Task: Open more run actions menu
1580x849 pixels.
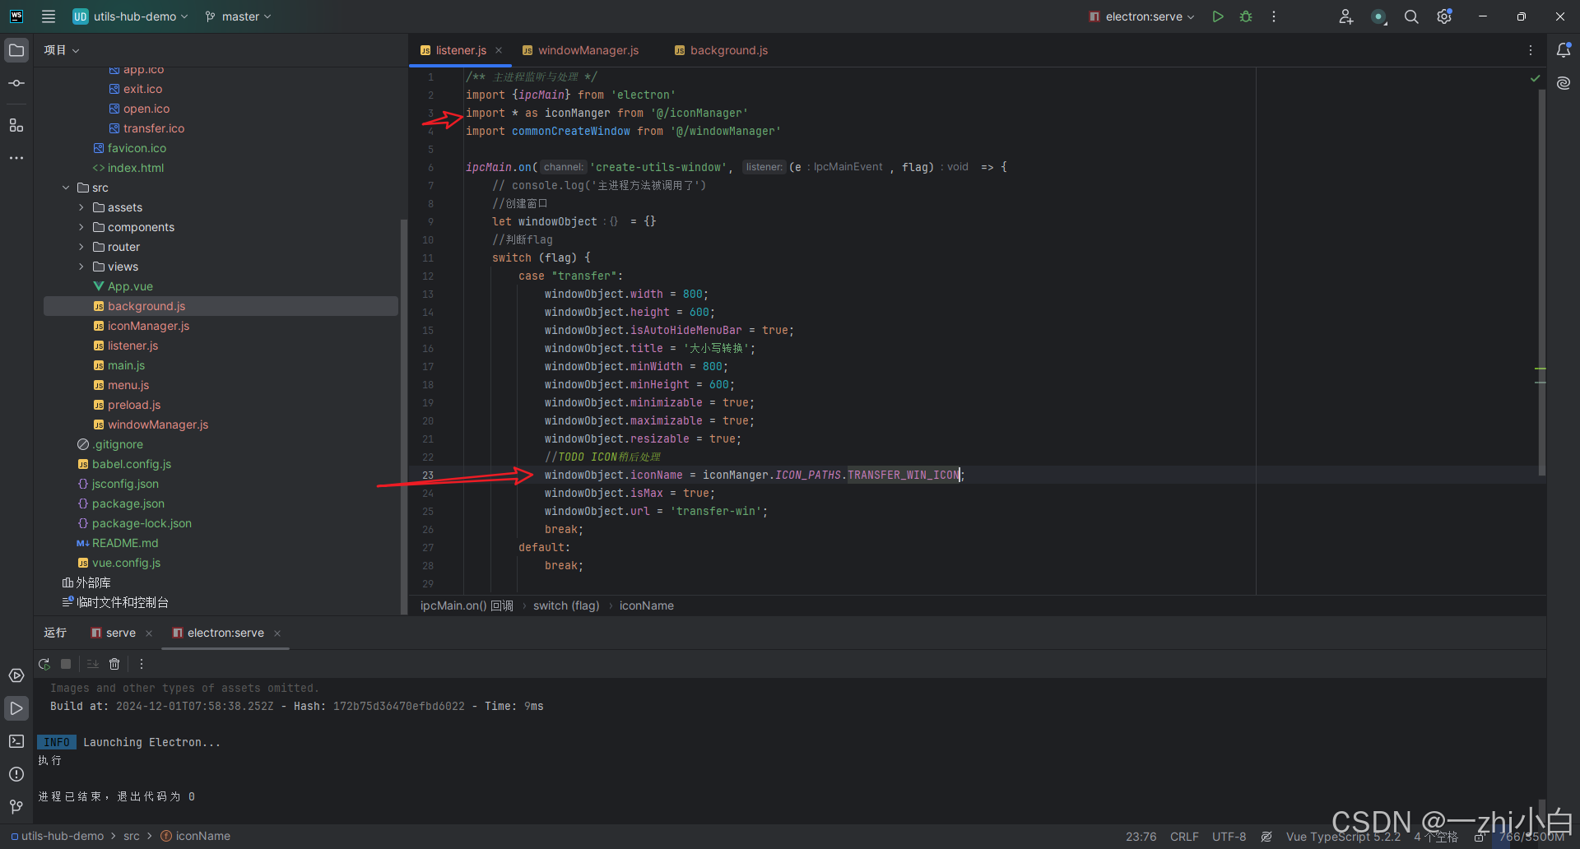Action: pos(1274,16)
